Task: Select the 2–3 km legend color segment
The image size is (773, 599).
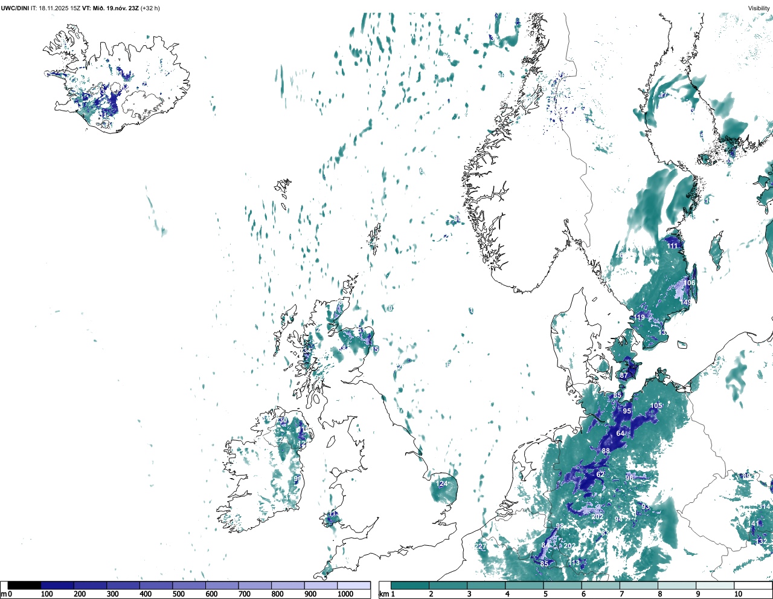Action: [x=448, y=585]
